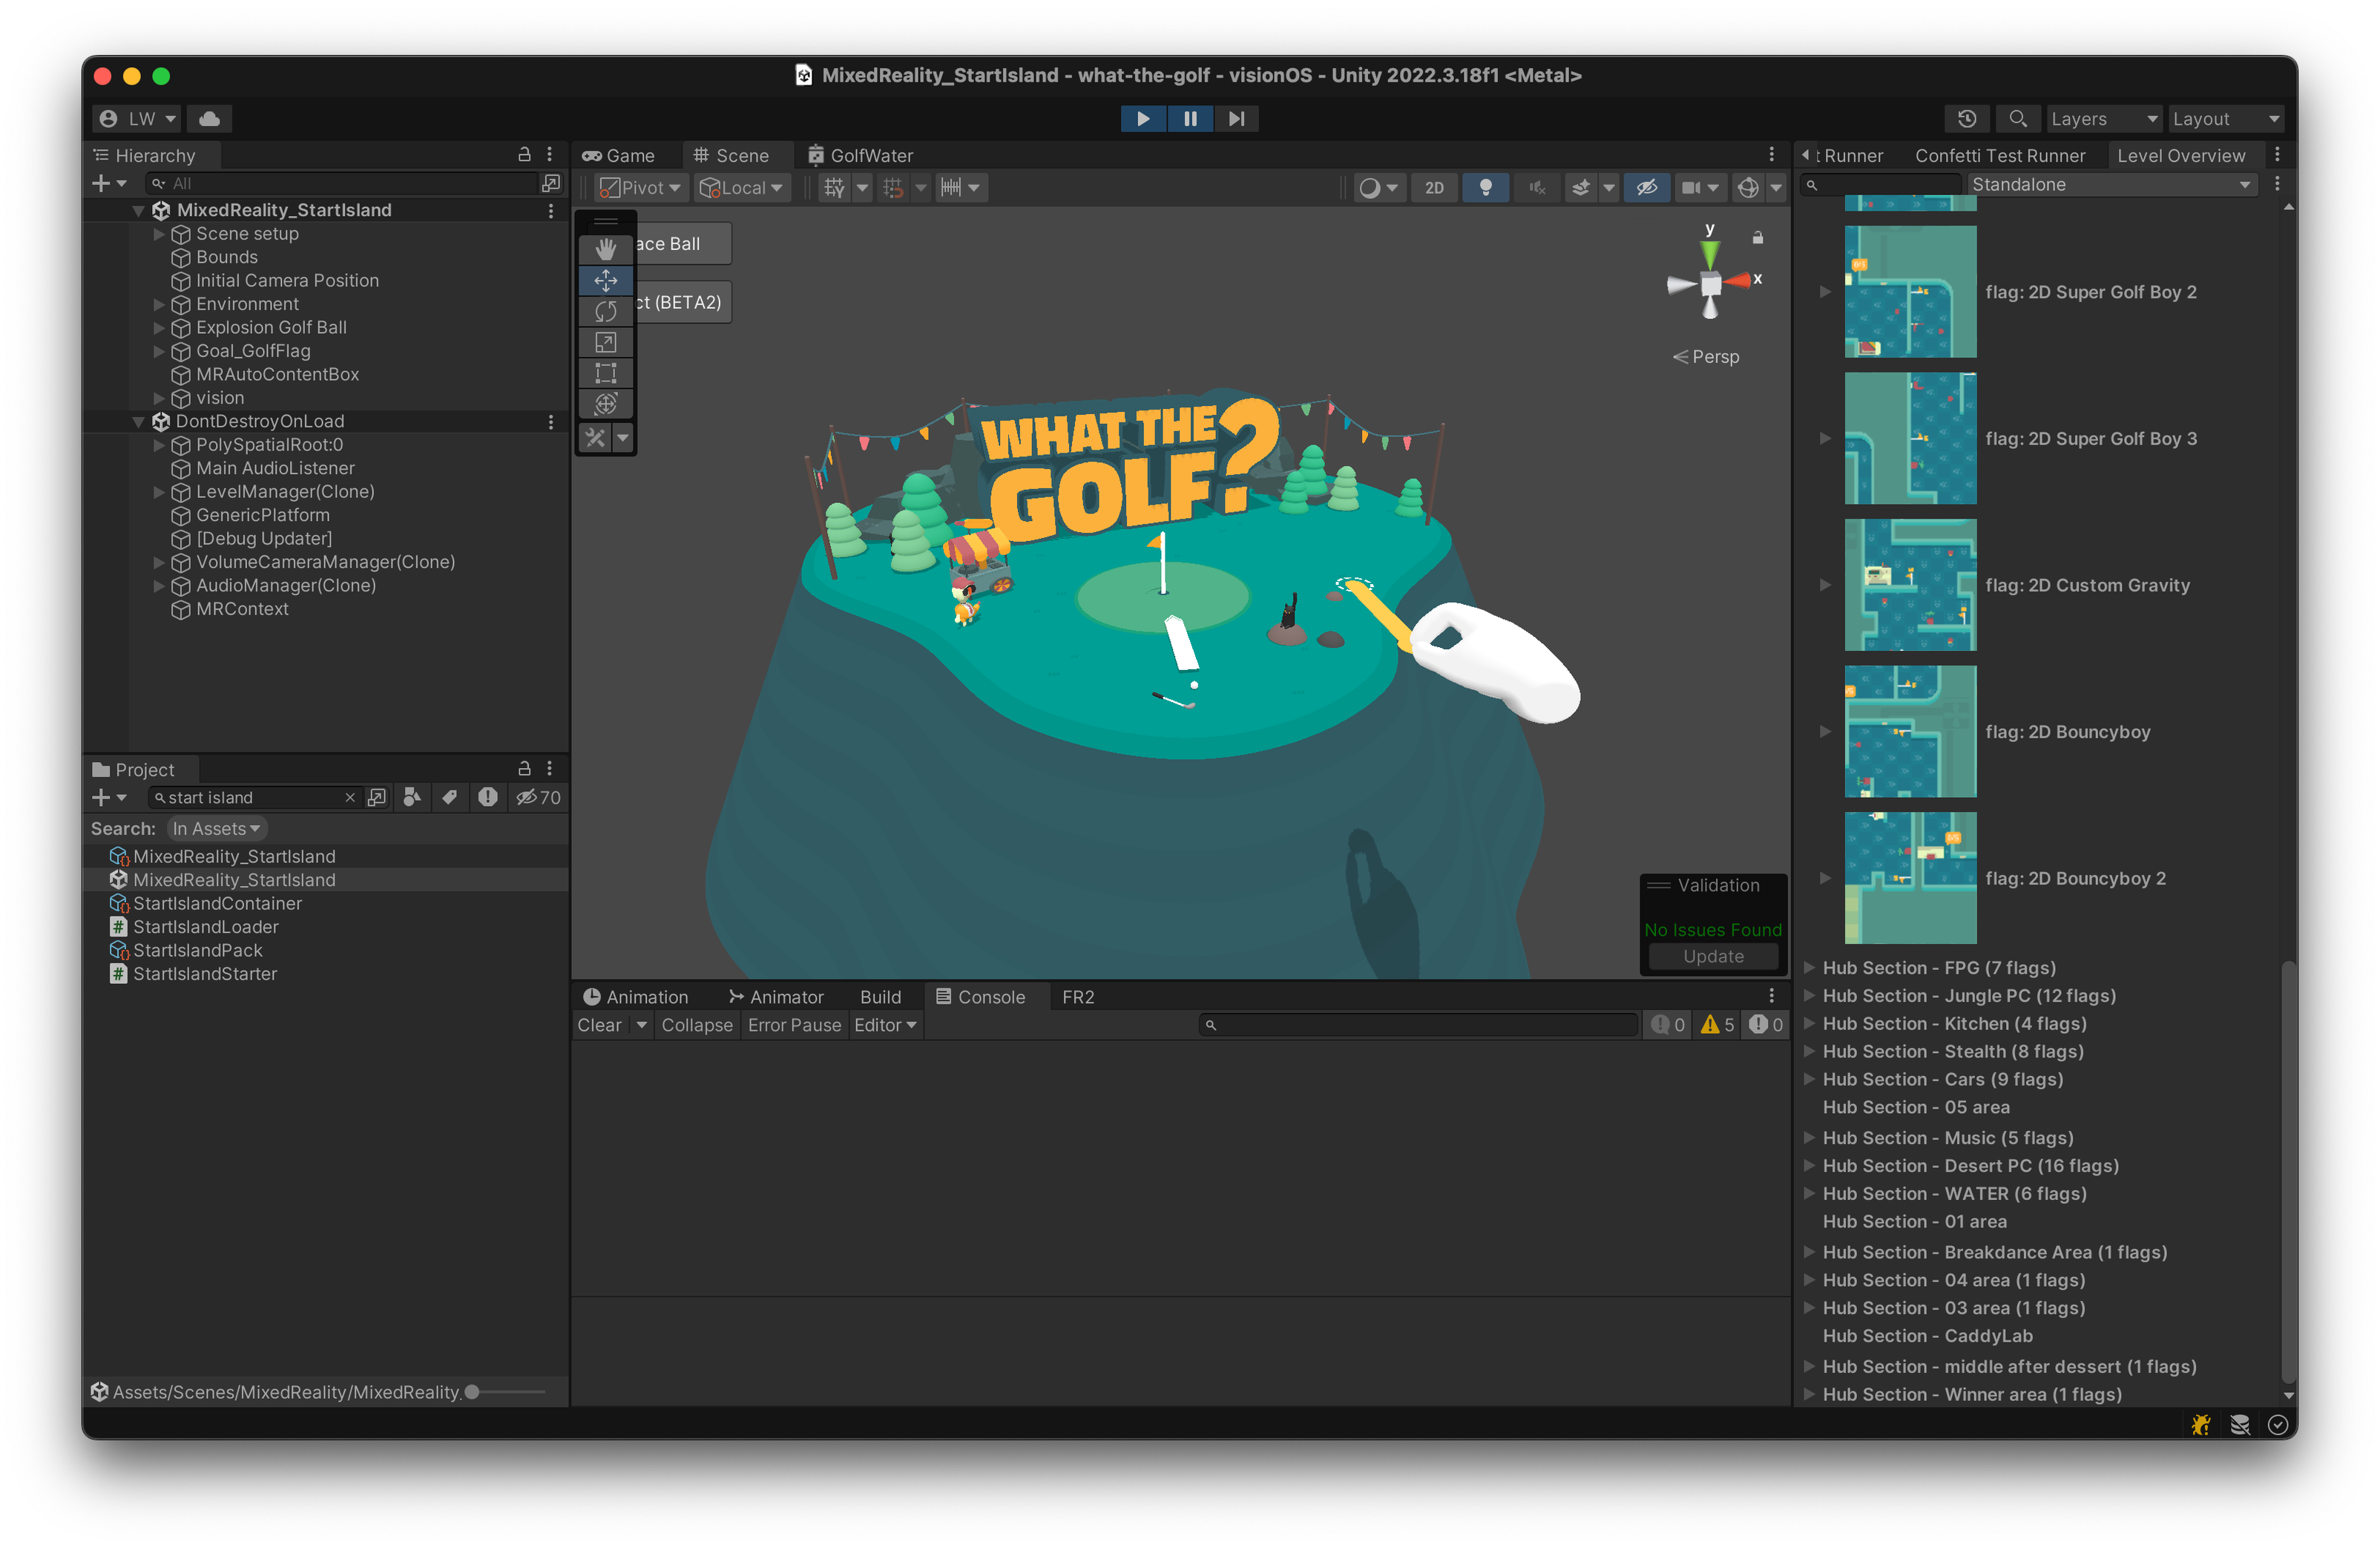Toggle 2D scene view mode
Viewport: 2380px width, 1548px height.
[x=1434, y=187]
